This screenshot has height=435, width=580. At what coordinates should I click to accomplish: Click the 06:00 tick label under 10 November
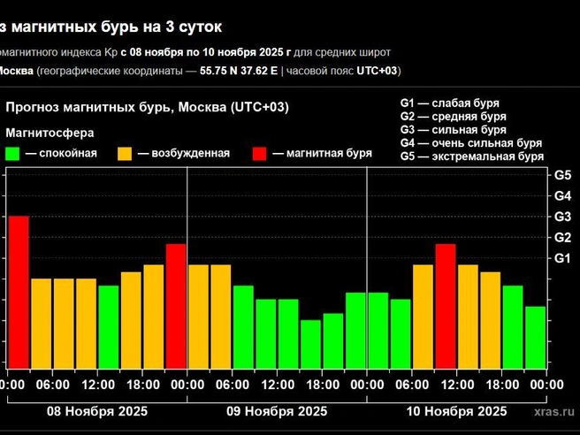[412, 385]
